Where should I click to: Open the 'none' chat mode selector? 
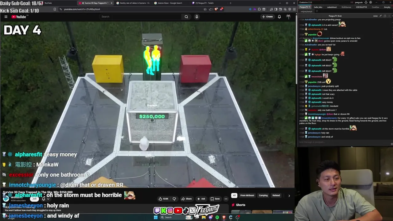point(375,16)
